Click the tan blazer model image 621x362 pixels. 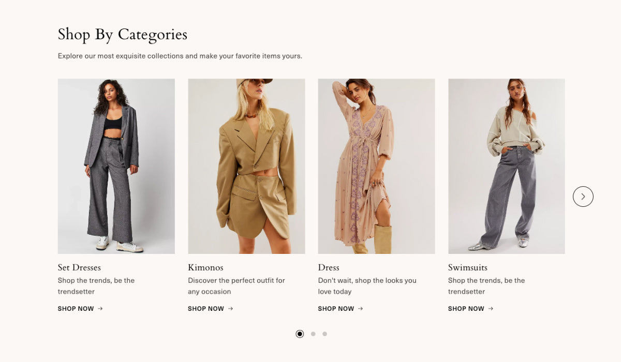[246, 166]
